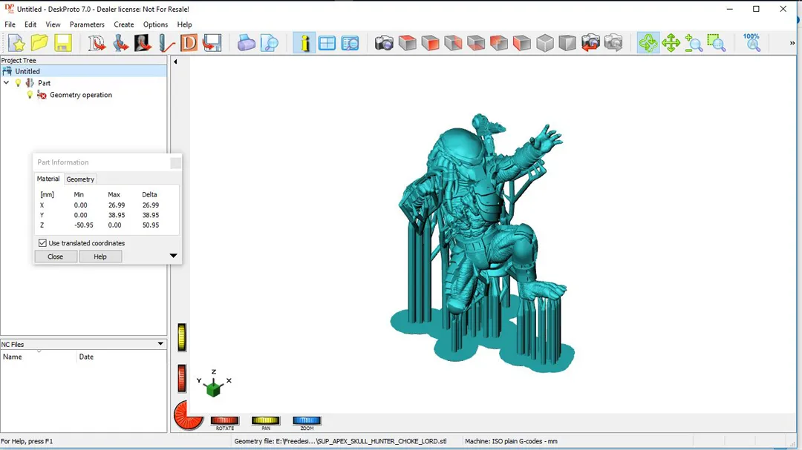Open the Options menu

click(155, 24)
